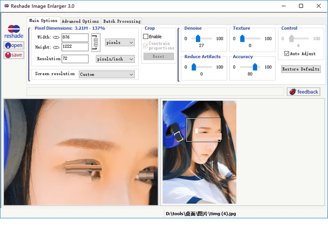Switch to the Advanced Options tab
Screen dimensions: 328x226
80,21
